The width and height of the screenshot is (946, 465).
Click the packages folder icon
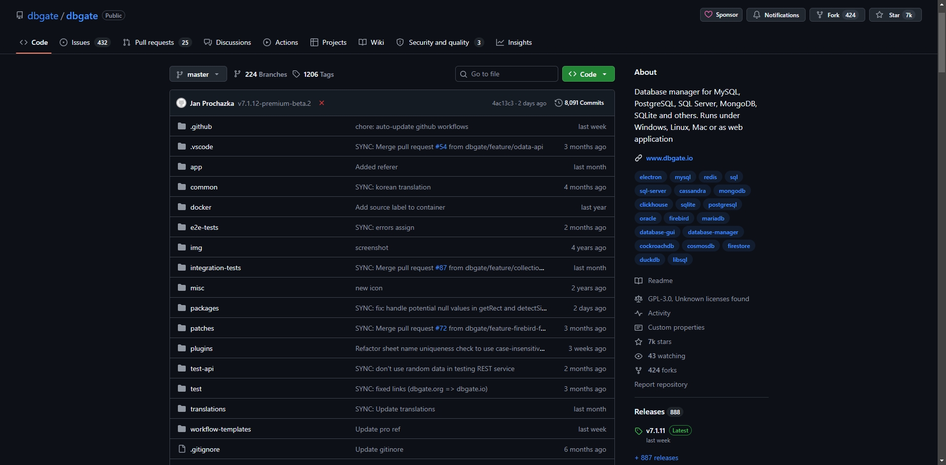(x=182, y=308)
